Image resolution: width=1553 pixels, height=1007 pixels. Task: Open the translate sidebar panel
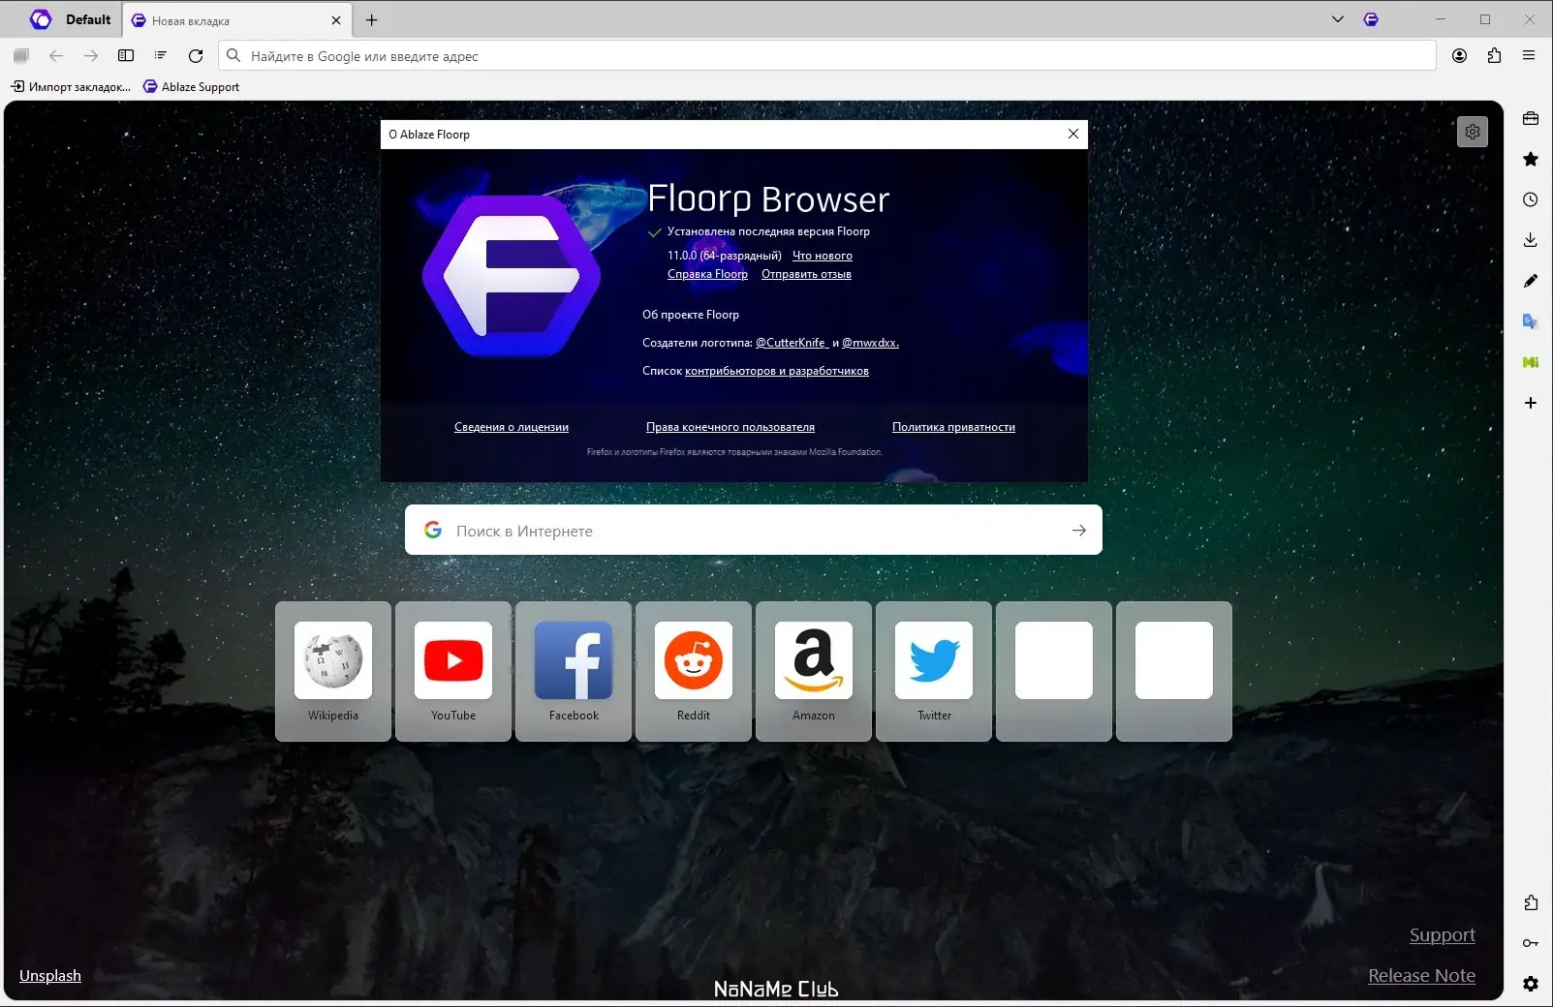click(1531, 321)
